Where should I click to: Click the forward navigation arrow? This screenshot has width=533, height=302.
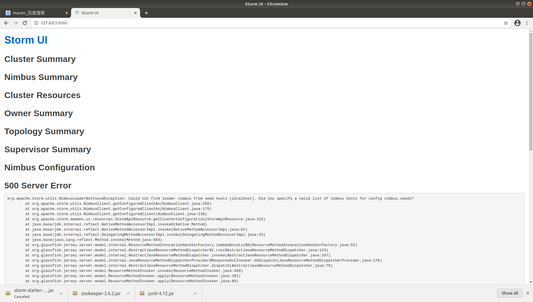tap(16, 23)
